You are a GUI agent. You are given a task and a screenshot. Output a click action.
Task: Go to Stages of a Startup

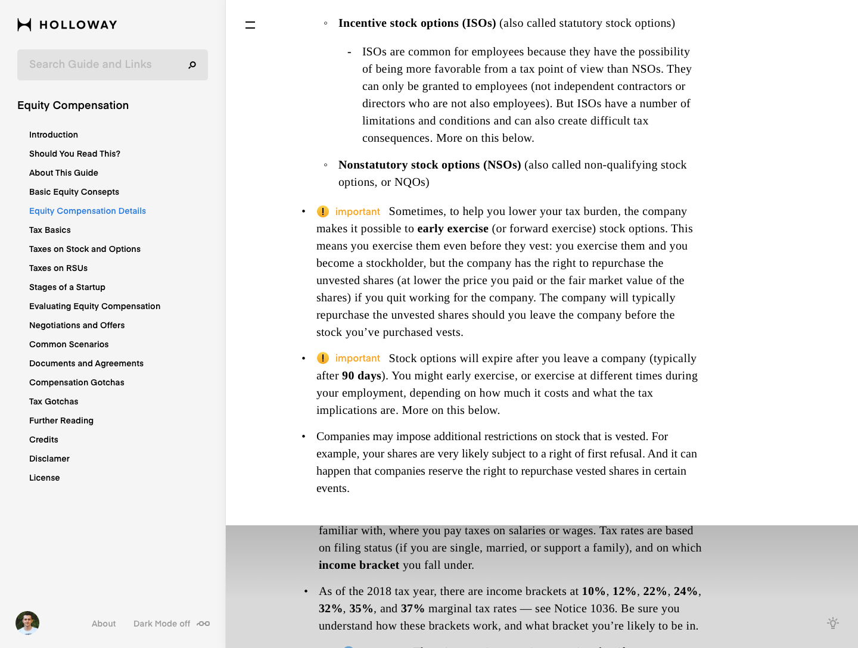click(67, 287)
